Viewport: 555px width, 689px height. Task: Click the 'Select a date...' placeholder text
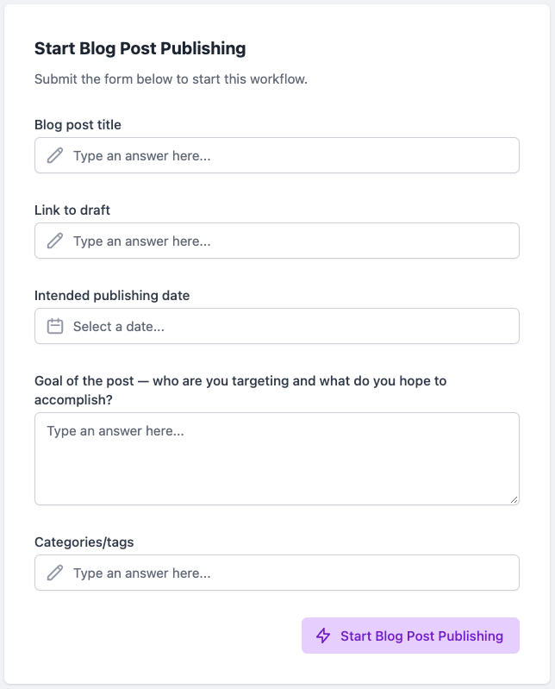tap(119, 327)
